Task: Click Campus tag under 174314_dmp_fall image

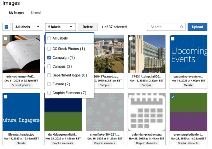Action: point(146,85)
